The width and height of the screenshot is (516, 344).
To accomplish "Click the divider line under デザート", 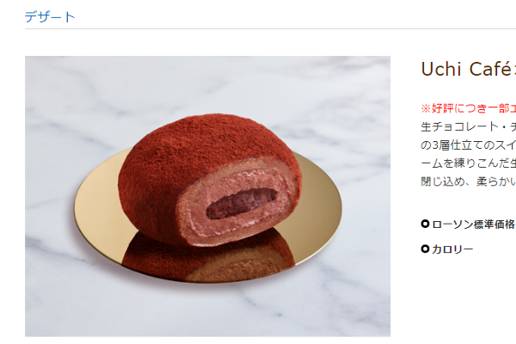I will [271, 28].
